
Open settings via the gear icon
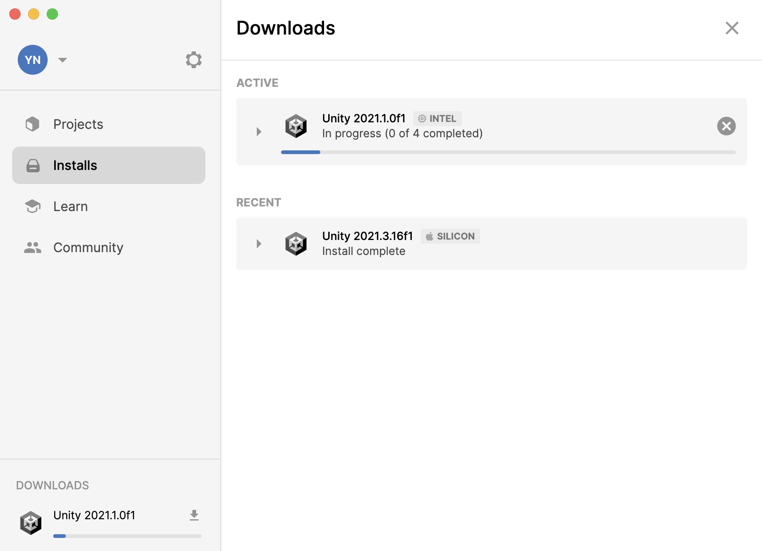(x=193, y=60)
